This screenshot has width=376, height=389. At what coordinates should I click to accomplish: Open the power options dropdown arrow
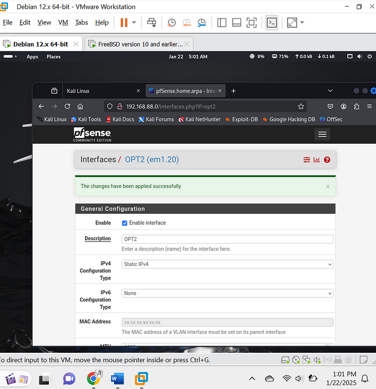pyautogui.click(x=134, y=23)
